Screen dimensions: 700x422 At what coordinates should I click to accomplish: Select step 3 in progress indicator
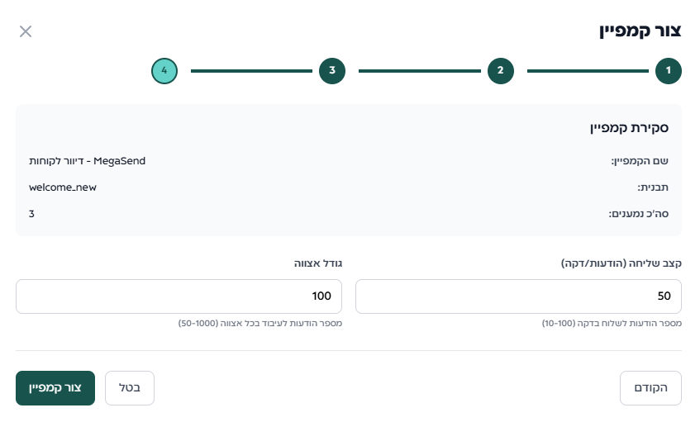click(x=331, y=71)
